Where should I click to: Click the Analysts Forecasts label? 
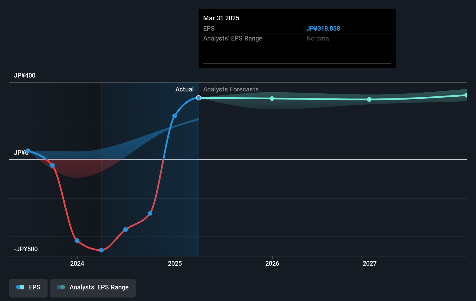[x=231, y=89]
